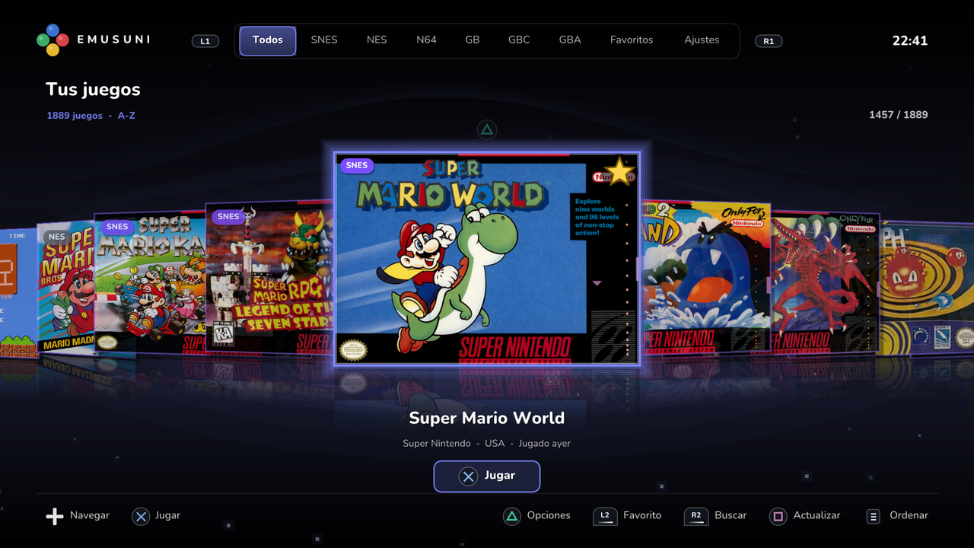Click the L2 Favorito icon
This screenshot has width=974, height=548.
605,516
